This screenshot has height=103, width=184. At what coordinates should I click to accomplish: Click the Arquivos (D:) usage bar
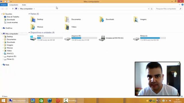click(x=84, y=38)
